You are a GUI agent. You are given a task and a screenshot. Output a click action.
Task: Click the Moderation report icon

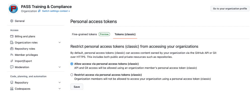(12, 67)
